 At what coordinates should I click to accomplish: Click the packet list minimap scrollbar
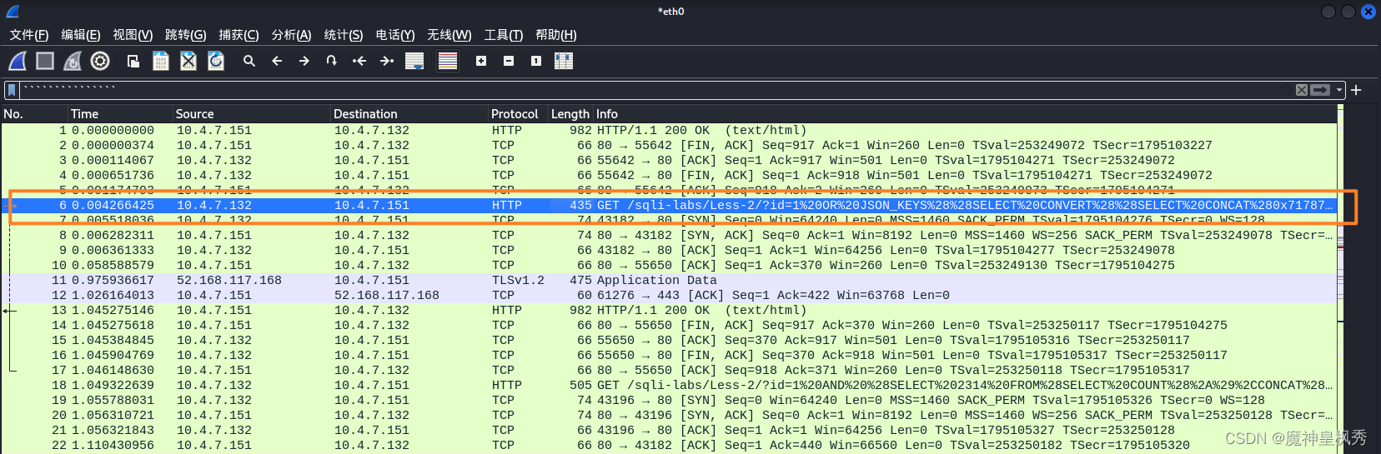click(1340, 279)
